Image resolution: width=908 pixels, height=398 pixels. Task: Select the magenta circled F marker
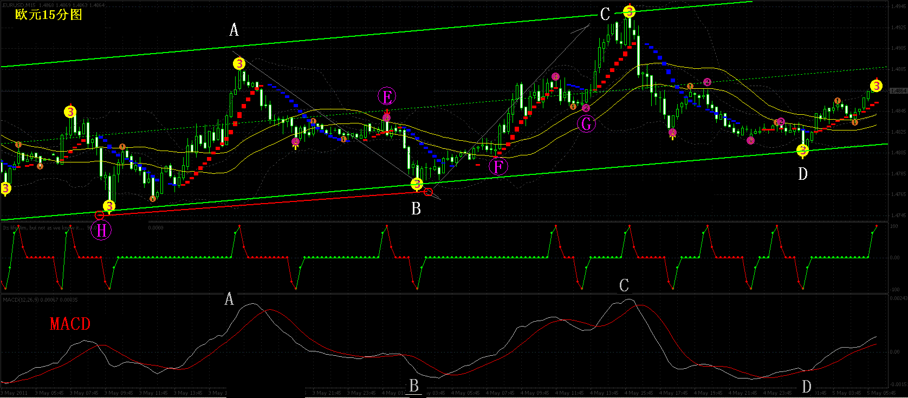[498, 166]
